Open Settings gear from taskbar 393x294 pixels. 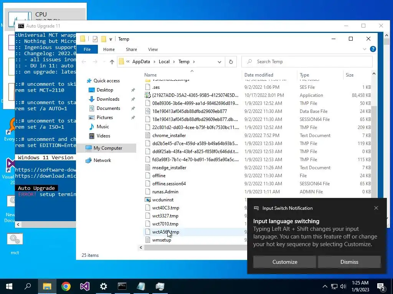point(104,286)
